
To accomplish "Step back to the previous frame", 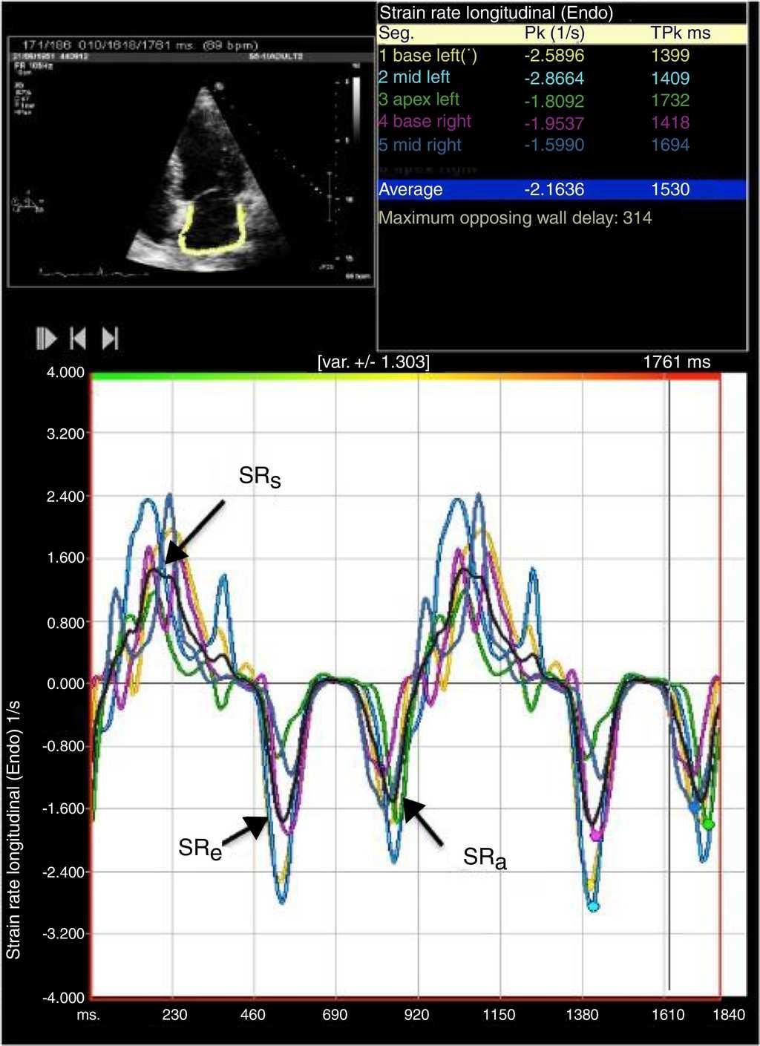I will point(77,339).
